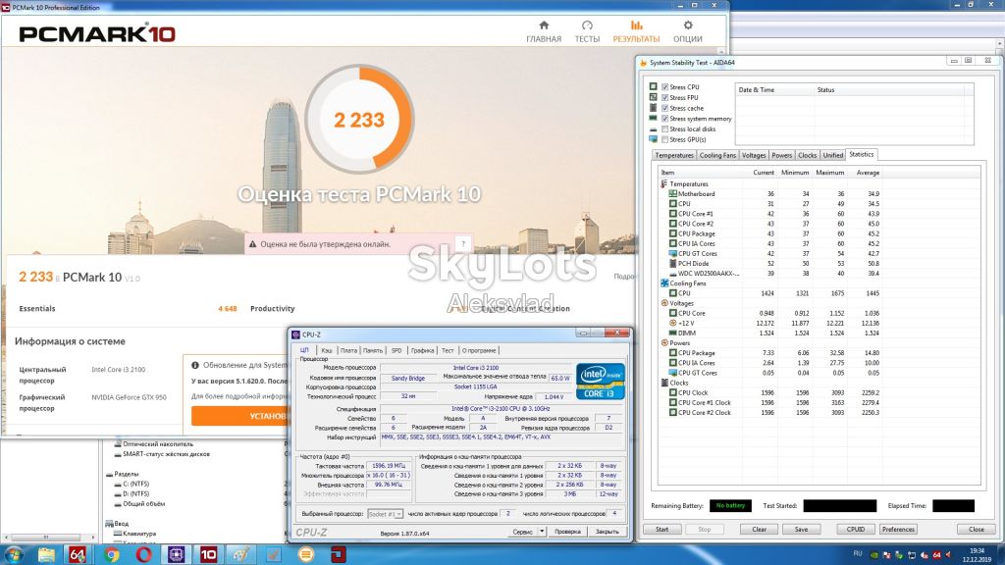Click the Powers icon in the statistics list
The width and height of the screenshot is (1005, 565).
click(x=664, y=342)
